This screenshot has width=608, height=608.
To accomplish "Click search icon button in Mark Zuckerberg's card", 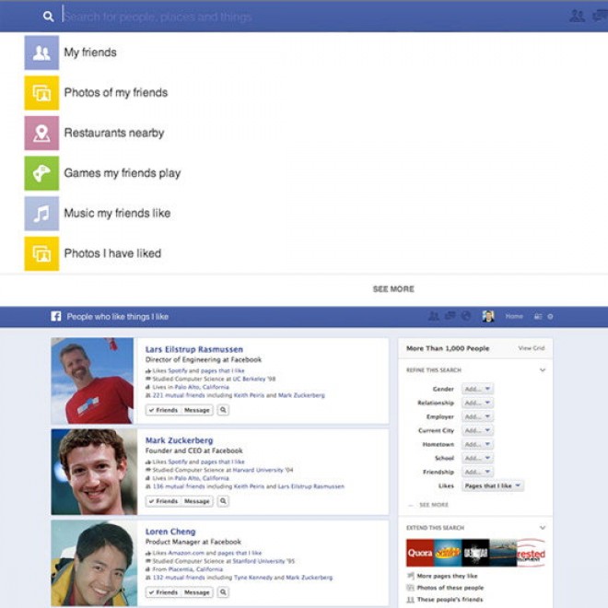I will [x=223, y=501].
